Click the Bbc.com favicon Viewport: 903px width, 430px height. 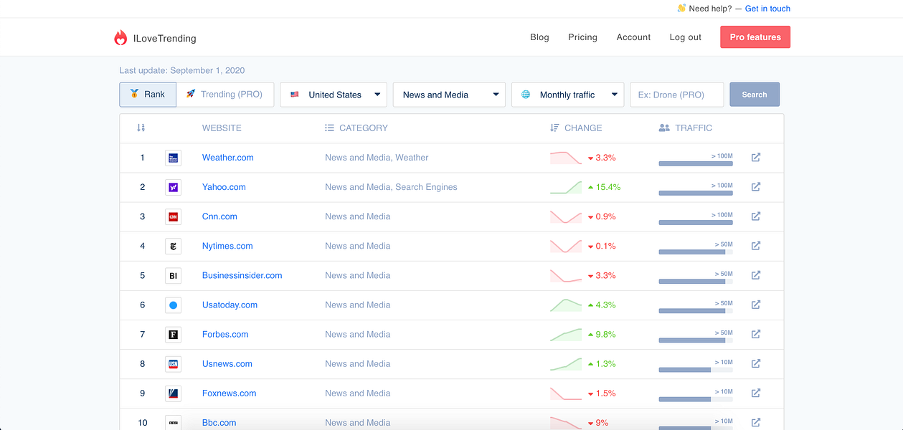coord(173,422)
